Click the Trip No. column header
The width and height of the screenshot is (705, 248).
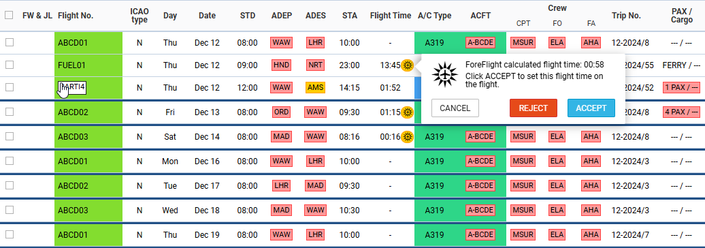pyautogui.click(x=626, y=15)
